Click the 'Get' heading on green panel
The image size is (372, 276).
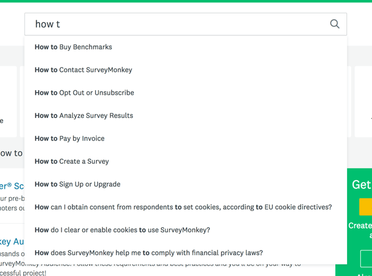[x=361, y=185]
